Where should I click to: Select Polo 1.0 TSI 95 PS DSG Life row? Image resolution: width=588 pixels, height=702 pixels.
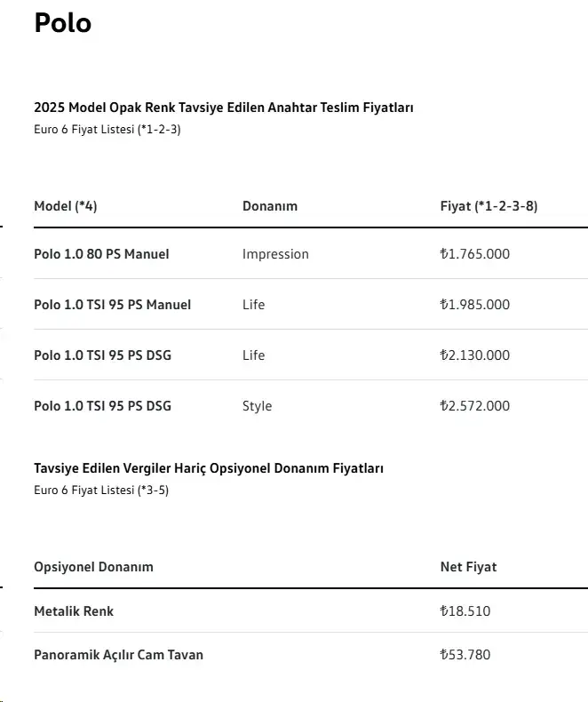[311, 355]
